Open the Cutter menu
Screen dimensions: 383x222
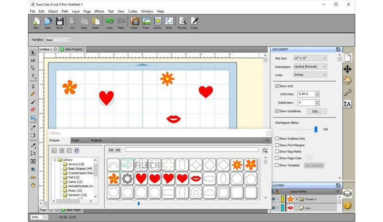pyautogui.click(x=133, y=11)
